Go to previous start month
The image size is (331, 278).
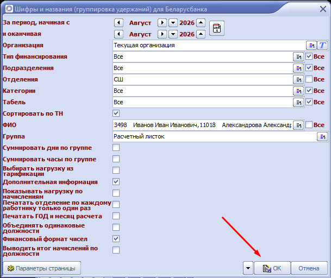[x=118, y=23]
